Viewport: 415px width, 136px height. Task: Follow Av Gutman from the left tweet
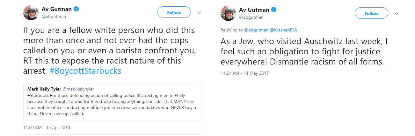[x=174, y=13]
